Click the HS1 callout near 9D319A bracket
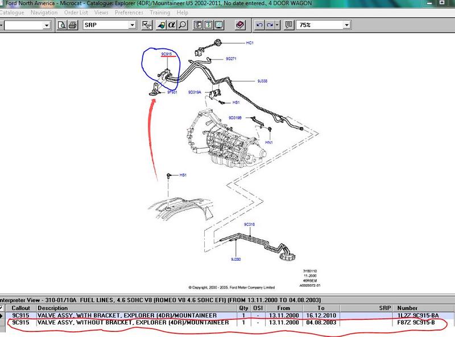The image size is (455, 337). (236, 102)
